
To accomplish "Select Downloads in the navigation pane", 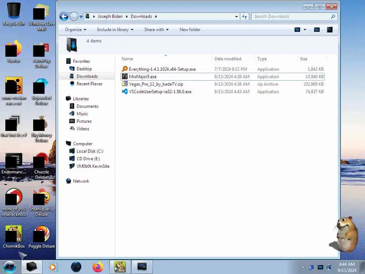I will coord(87,76).
